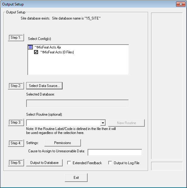Focus the Cause to Assign to Unreasonable Data field
This screenshot has width=187, height=188.
[115, 152]
